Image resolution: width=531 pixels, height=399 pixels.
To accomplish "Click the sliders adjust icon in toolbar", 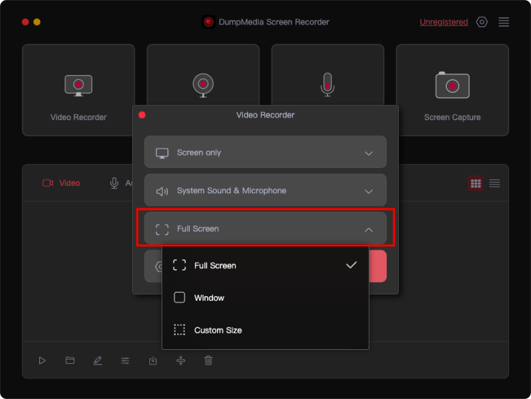I will click(x=125, y=360).
